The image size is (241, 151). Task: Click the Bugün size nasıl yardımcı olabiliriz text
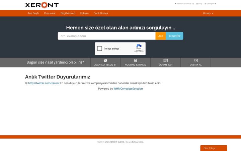tap(55, 62)
